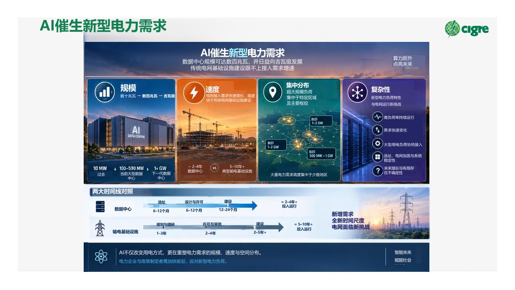Click the lightning bolt icon beside 速度

point(194,93)
